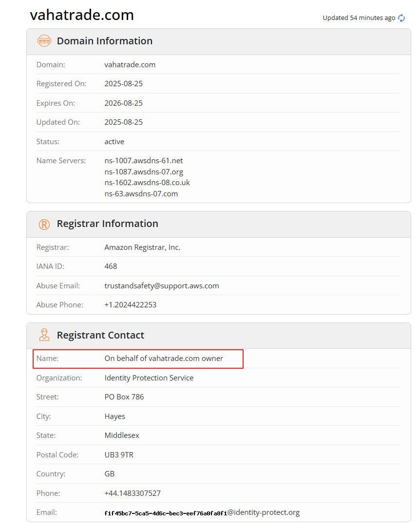The image size is (417, 529).
Task: Click the abuse phone +1.2024422253
Action: coord(130,305)
